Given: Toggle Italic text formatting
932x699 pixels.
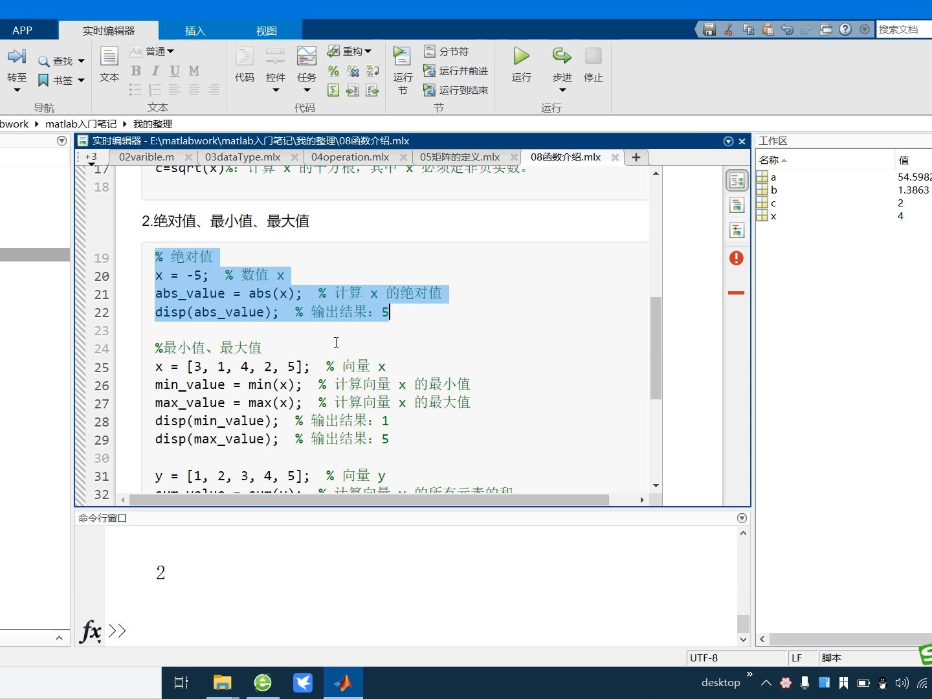Looking at the screenshot, I should tap(155, 71).
